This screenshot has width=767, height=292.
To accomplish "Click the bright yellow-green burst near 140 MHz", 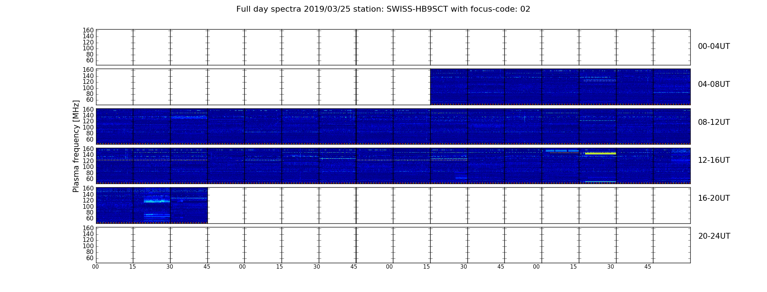I will (600, 154).
